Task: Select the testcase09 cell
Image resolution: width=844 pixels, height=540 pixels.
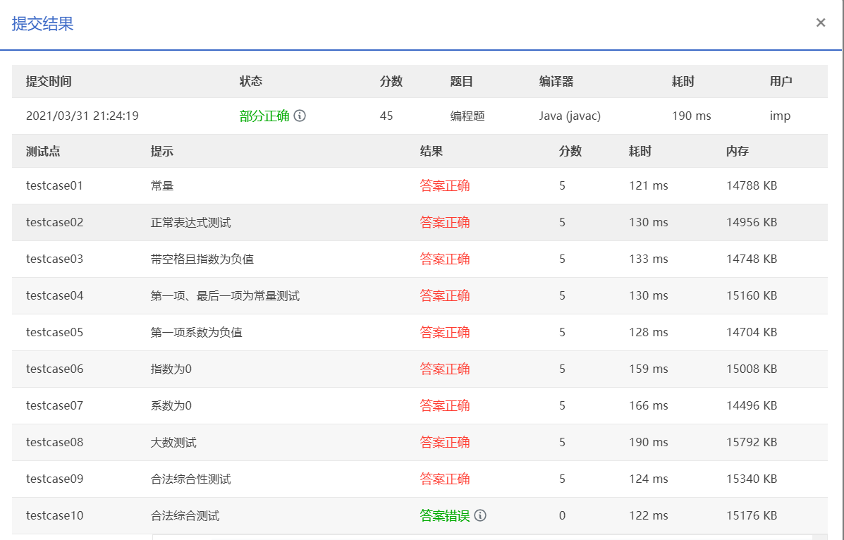Action: click(x=54, y=479)
